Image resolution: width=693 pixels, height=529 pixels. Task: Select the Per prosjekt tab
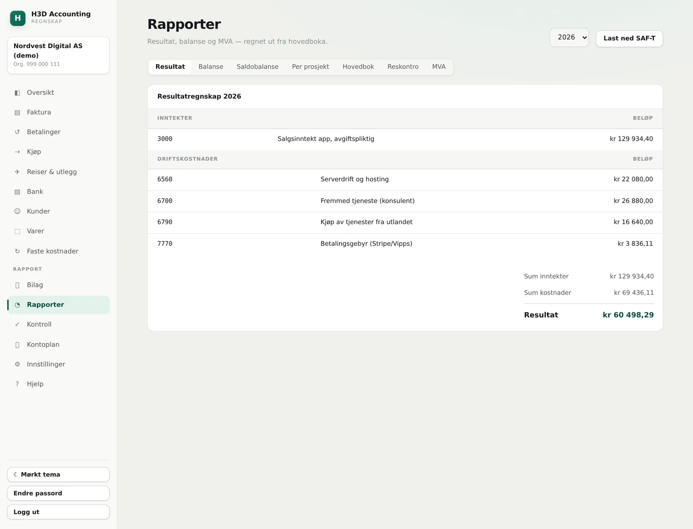(x=310, y=67)
